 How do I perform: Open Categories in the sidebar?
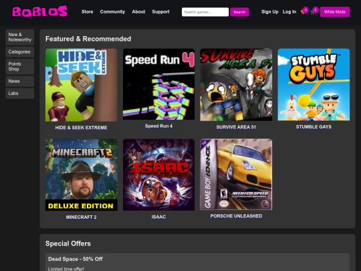click(20, 52)
